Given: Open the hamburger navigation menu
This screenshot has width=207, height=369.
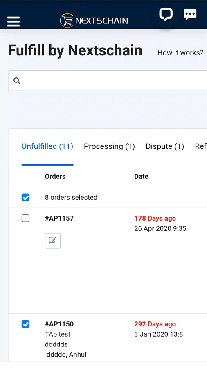Looking at the screenshot, I should 13,22.
